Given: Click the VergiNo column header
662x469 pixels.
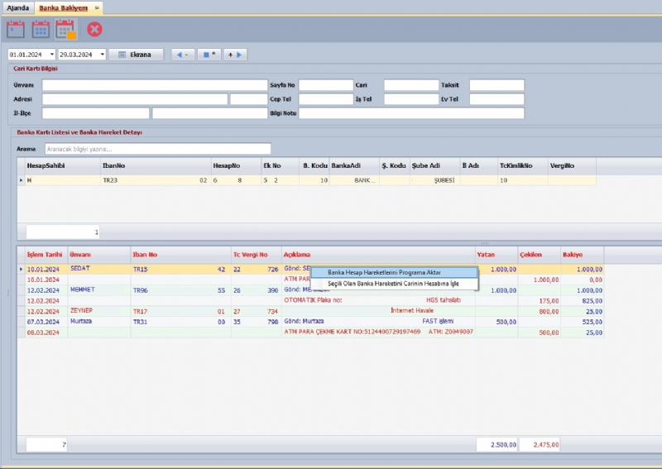Looking at the screenshot, I should pos(572,166).
